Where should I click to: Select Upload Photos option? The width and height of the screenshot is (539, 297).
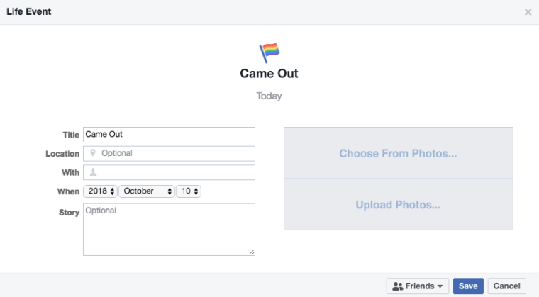coord(399,204)
